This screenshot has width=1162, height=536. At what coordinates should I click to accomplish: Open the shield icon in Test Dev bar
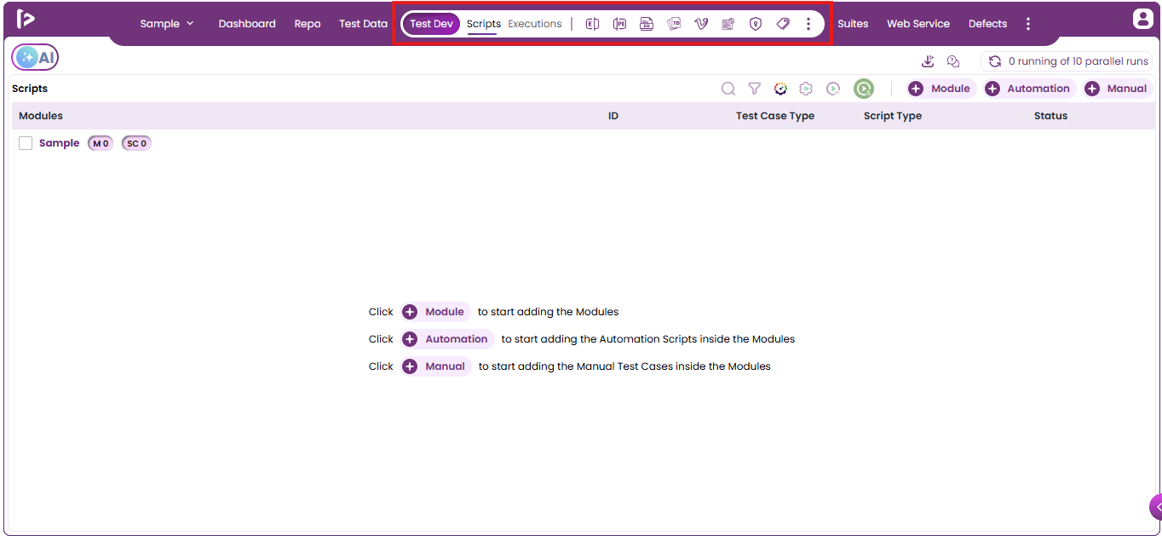pyautogui.click(x=756, y=24)
